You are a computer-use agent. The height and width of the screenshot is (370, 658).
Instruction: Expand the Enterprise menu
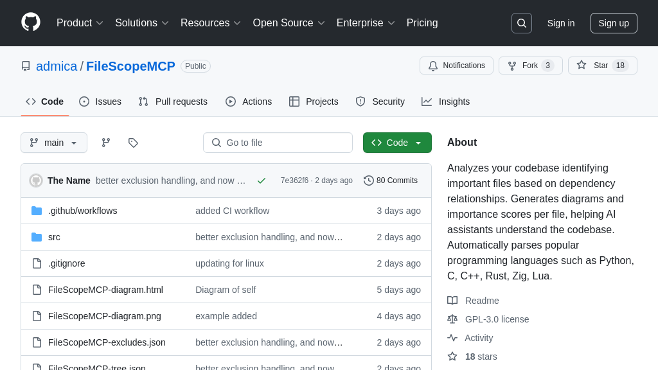pyautogui.click(x=366, y=23)
